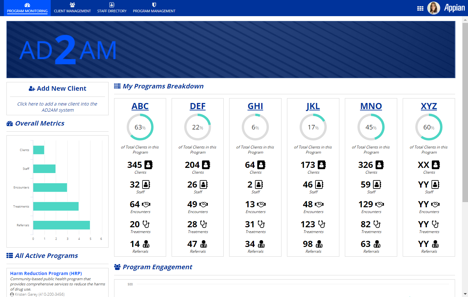Click the 345 Clients value in ABC
The width and height of the screenshot is (468, 297).
point(134,165)
